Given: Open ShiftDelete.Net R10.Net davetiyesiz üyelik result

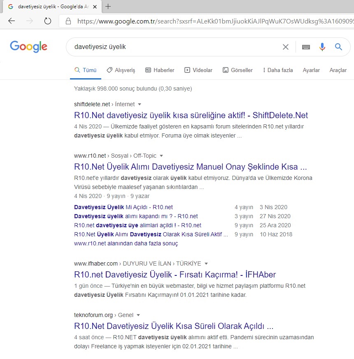Looking at the screenshot, I should [x=191, y=115].
